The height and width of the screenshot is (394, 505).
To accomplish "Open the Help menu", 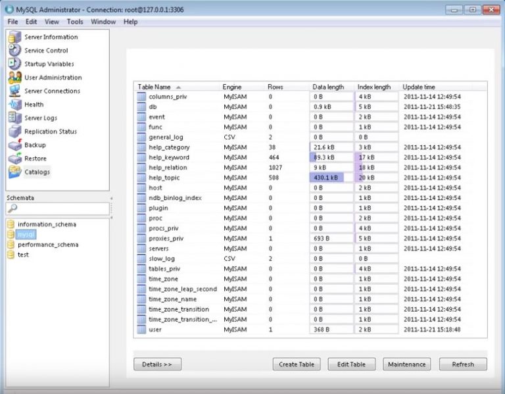I will 130,22.
